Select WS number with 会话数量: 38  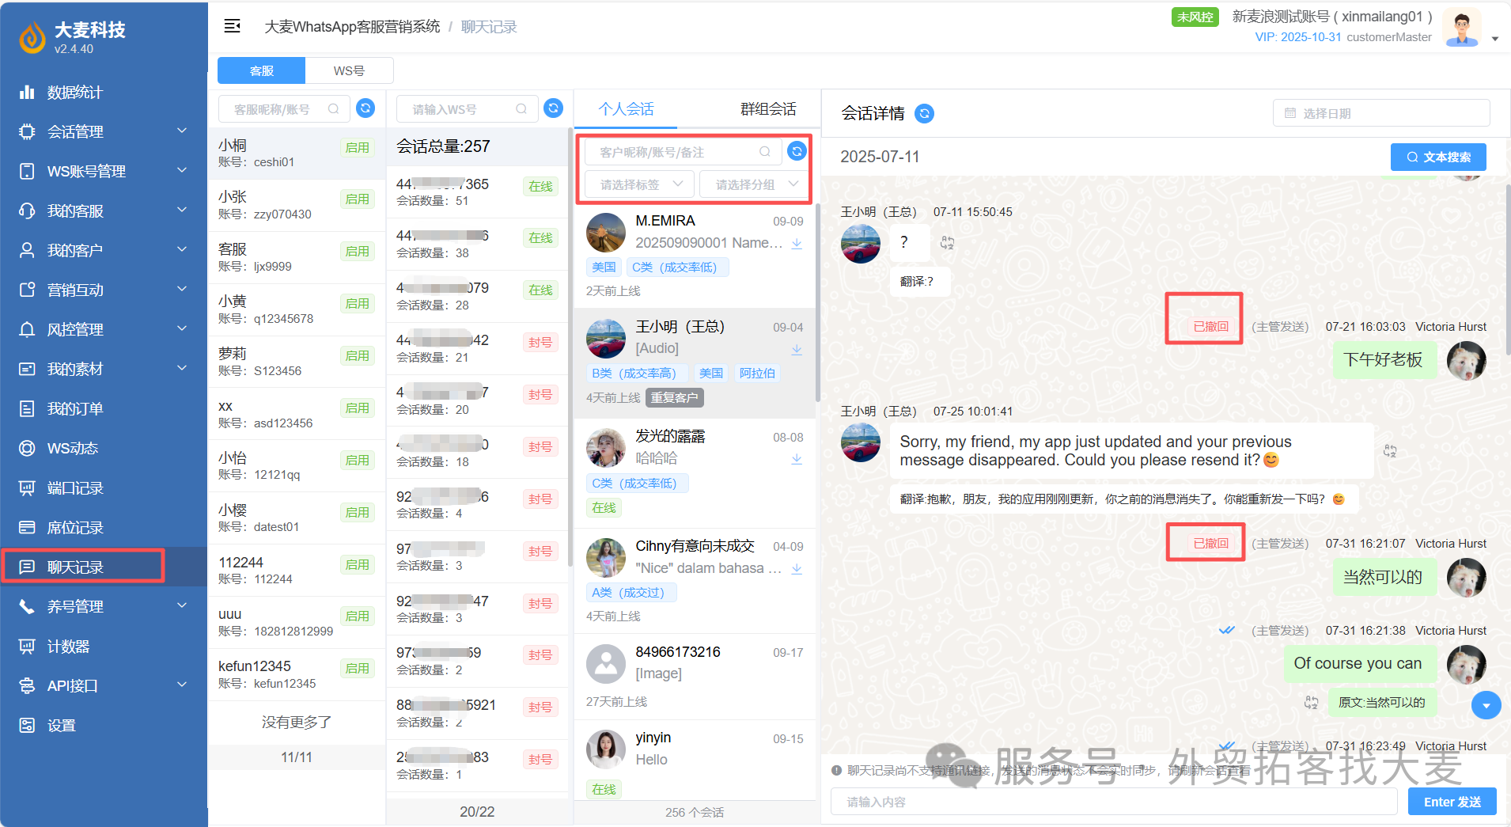click(x=477, y=244)
